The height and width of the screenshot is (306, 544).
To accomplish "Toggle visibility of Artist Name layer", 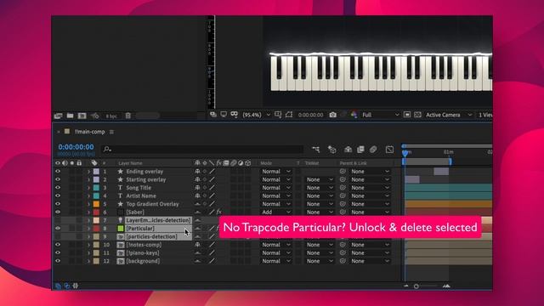I will click(x=58, y=195).
